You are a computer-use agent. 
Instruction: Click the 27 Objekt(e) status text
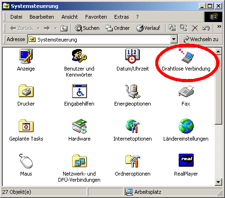point(17,192)
